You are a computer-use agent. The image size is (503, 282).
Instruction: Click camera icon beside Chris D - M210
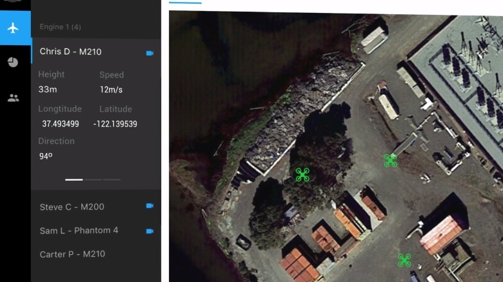click(150, 52)
